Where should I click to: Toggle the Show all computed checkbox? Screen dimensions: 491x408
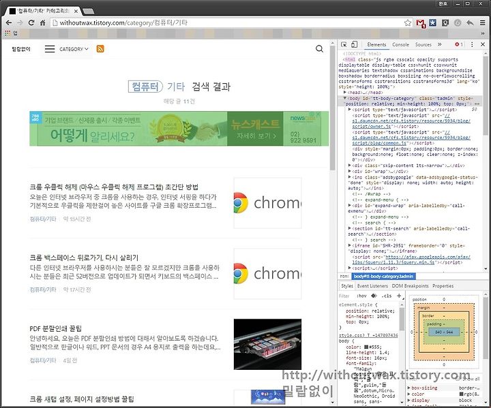click(458, 379)
